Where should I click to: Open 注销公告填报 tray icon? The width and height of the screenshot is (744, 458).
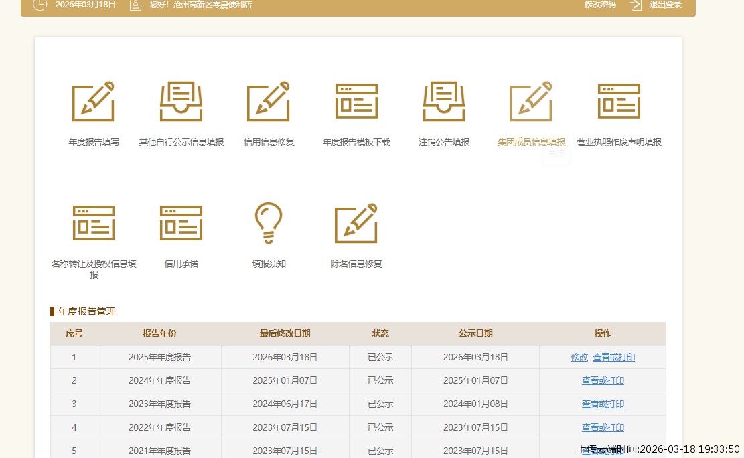coord(444,102)
